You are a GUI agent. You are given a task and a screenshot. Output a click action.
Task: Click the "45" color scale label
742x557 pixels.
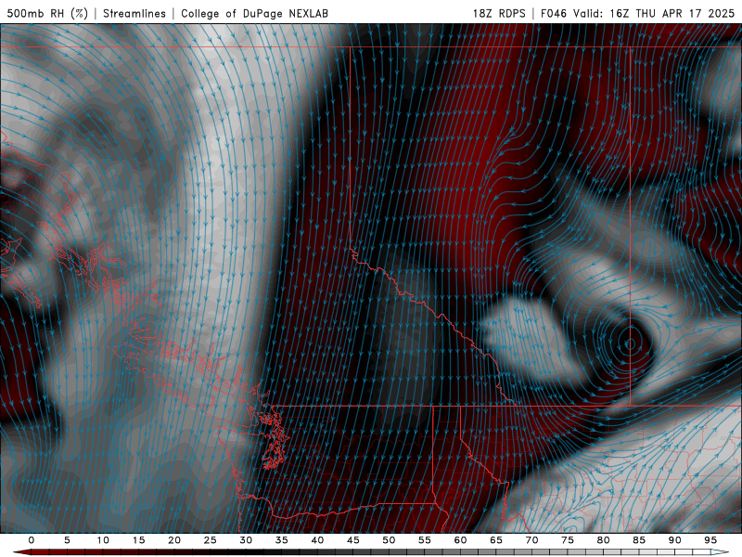coord(353,540)
